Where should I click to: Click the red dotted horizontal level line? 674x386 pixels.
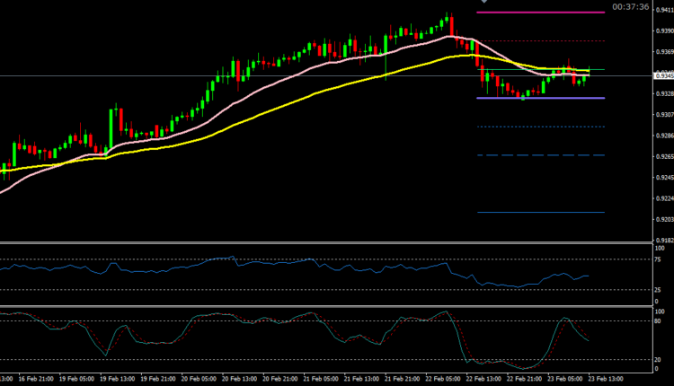coord(539,41)
